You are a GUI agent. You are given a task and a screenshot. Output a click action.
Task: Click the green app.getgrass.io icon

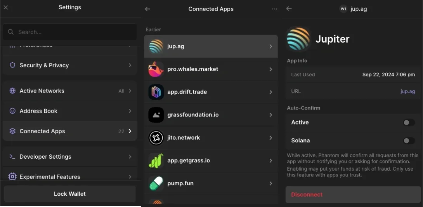(156, 161)
